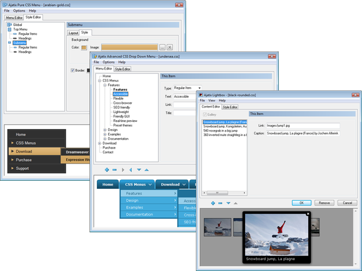This screenshot has height=271, width=362.
Task: Collapse the CSS Menus tree node
Action: pyautogui.click(x=100, y=81)
